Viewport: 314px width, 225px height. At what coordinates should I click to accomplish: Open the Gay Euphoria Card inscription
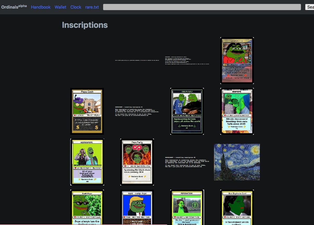pos(237,207)
